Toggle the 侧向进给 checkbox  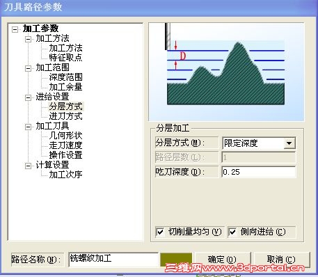[232, 232]
